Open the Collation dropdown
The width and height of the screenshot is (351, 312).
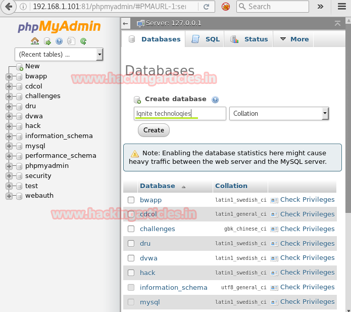coord(279,114)
